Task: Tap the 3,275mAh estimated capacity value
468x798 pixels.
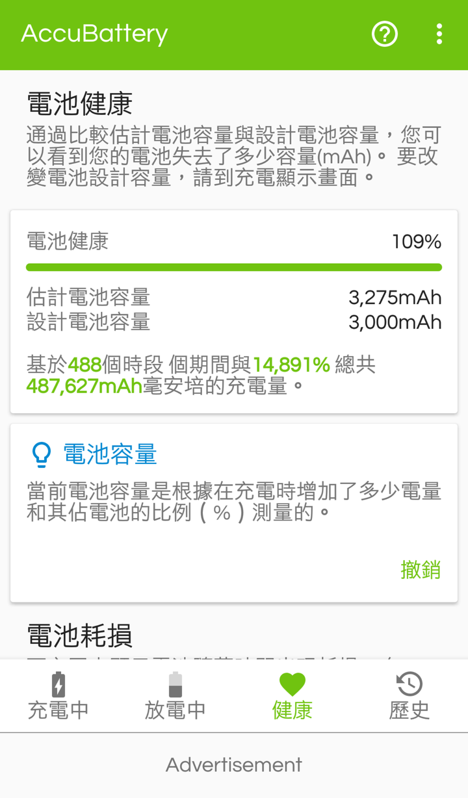Action: click(395, 298)
